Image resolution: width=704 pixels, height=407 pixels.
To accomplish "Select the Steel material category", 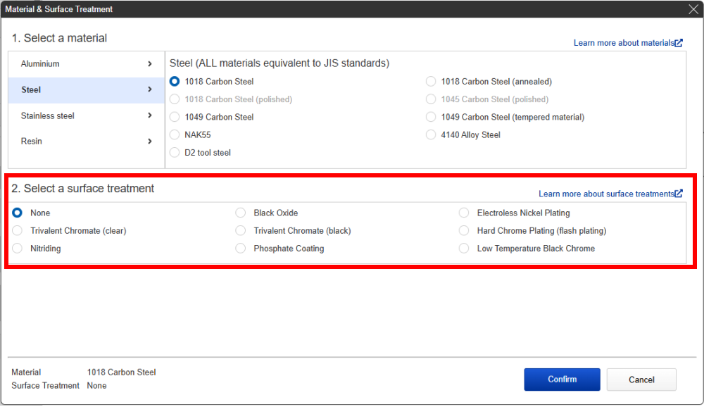I will (x=32, y=90).
